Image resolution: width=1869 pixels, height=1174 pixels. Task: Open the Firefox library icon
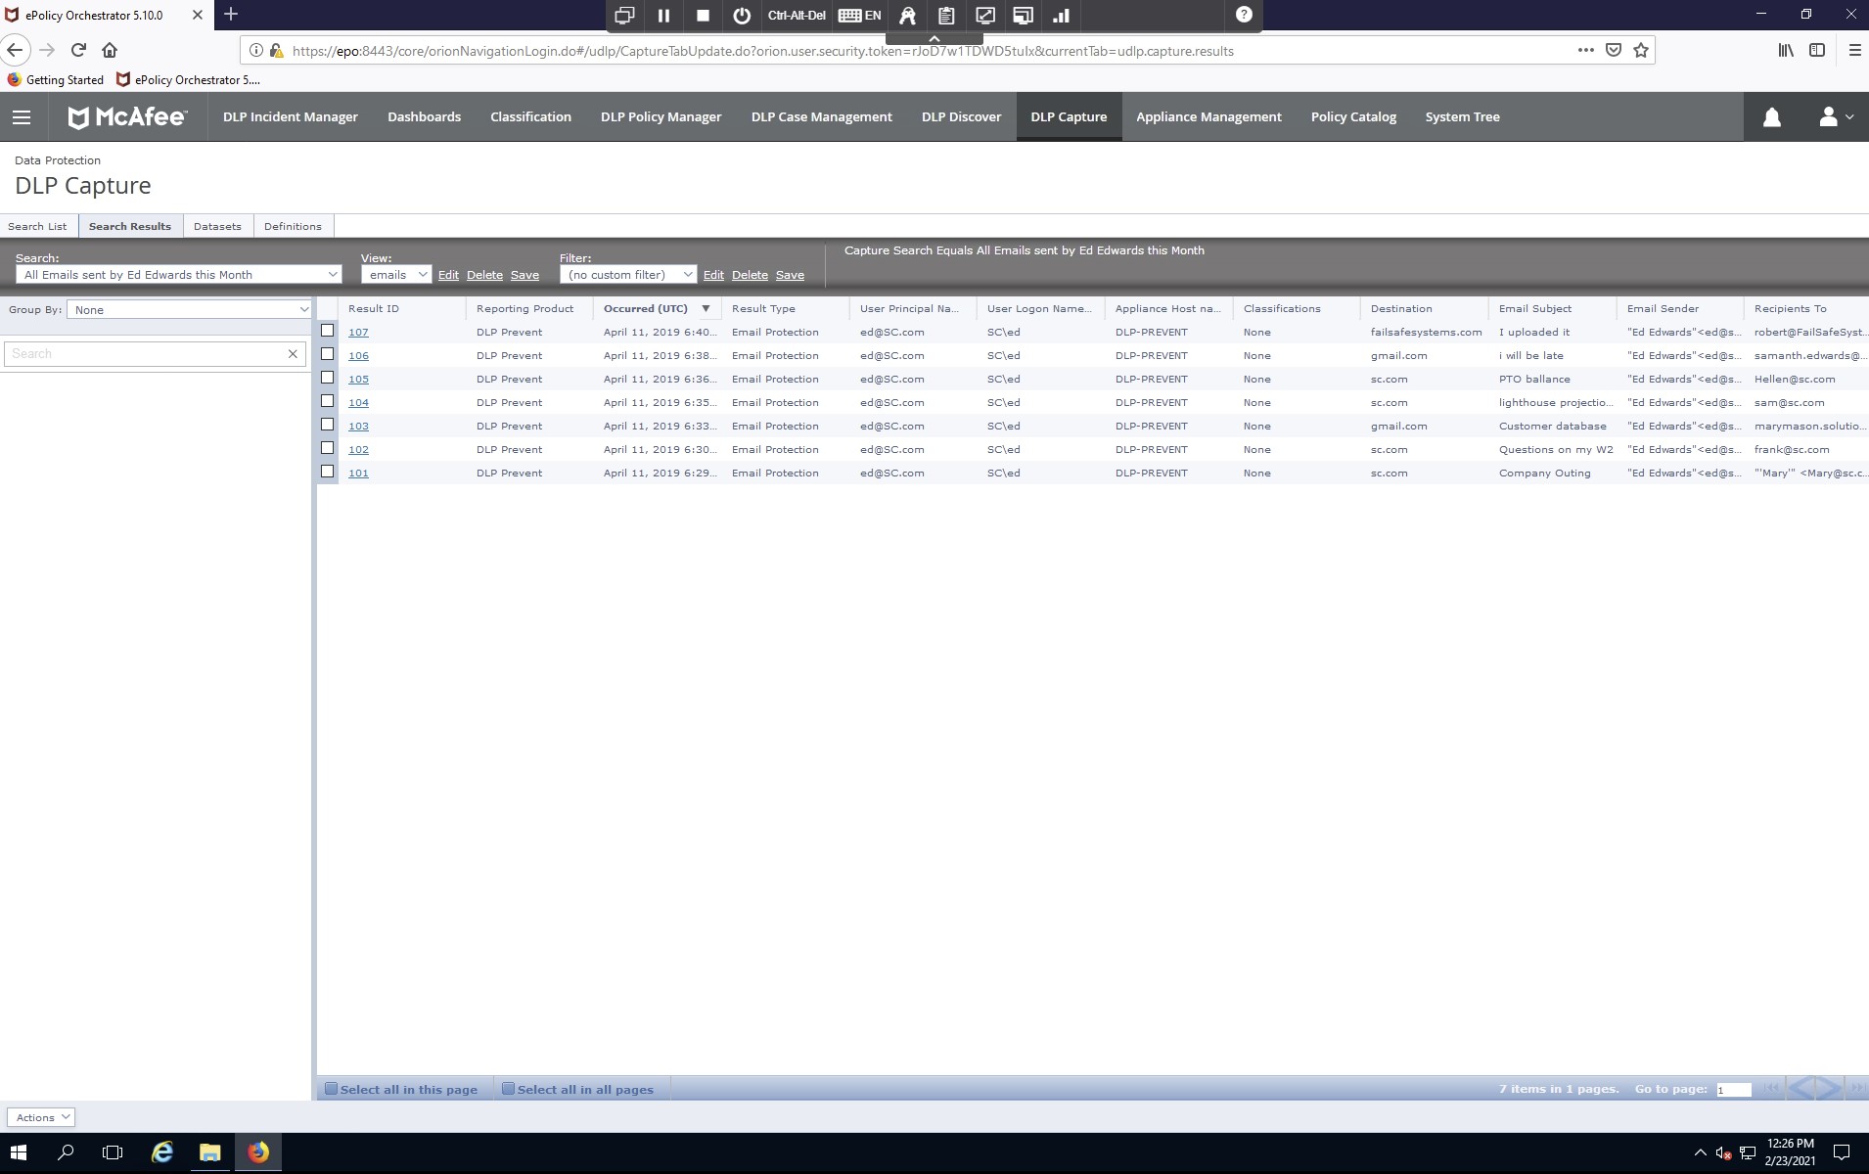pos(1786,50)
